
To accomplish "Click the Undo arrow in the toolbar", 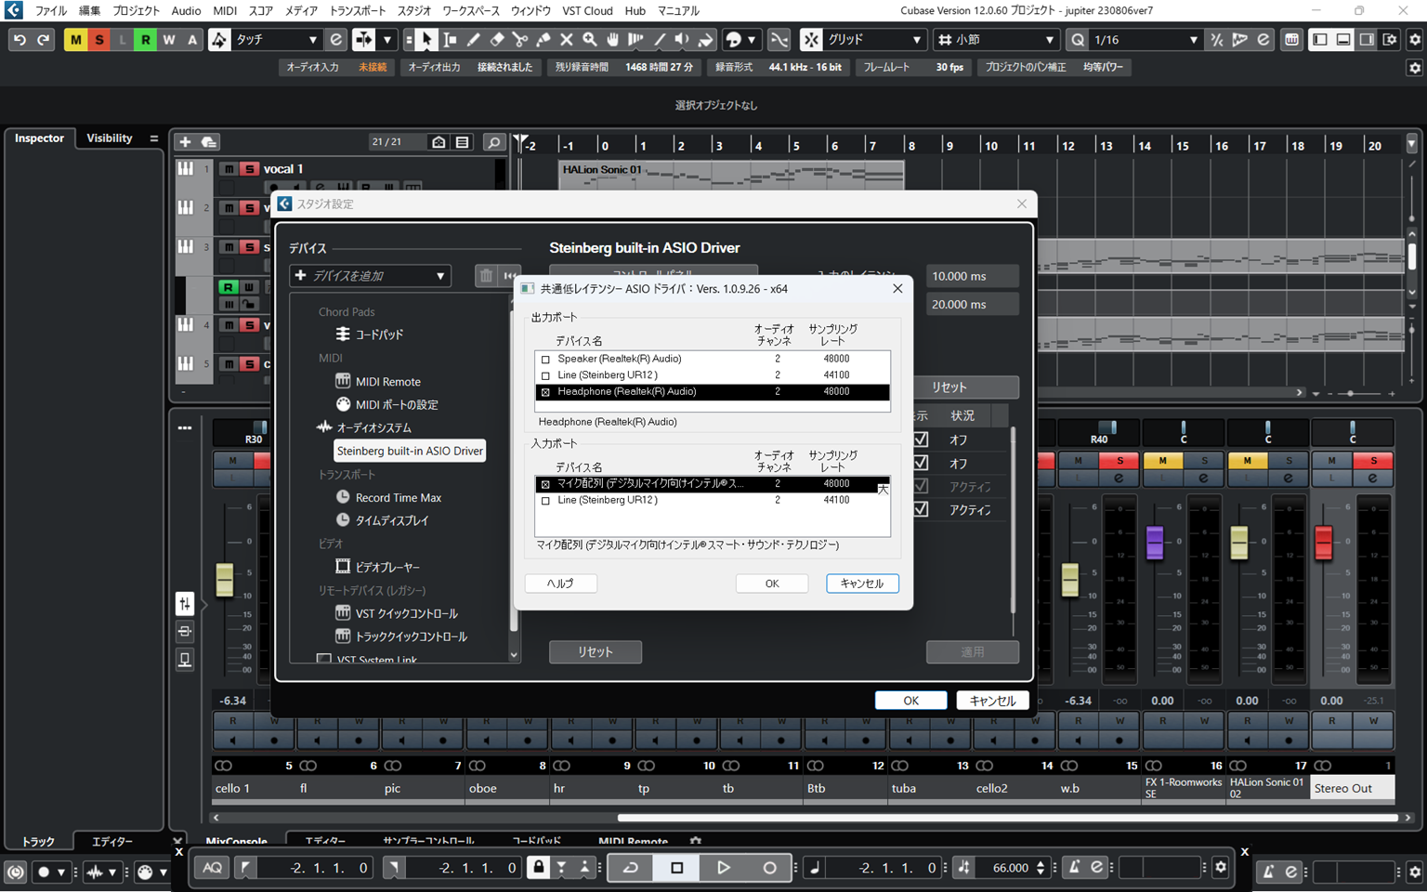I will coord(20,40).
